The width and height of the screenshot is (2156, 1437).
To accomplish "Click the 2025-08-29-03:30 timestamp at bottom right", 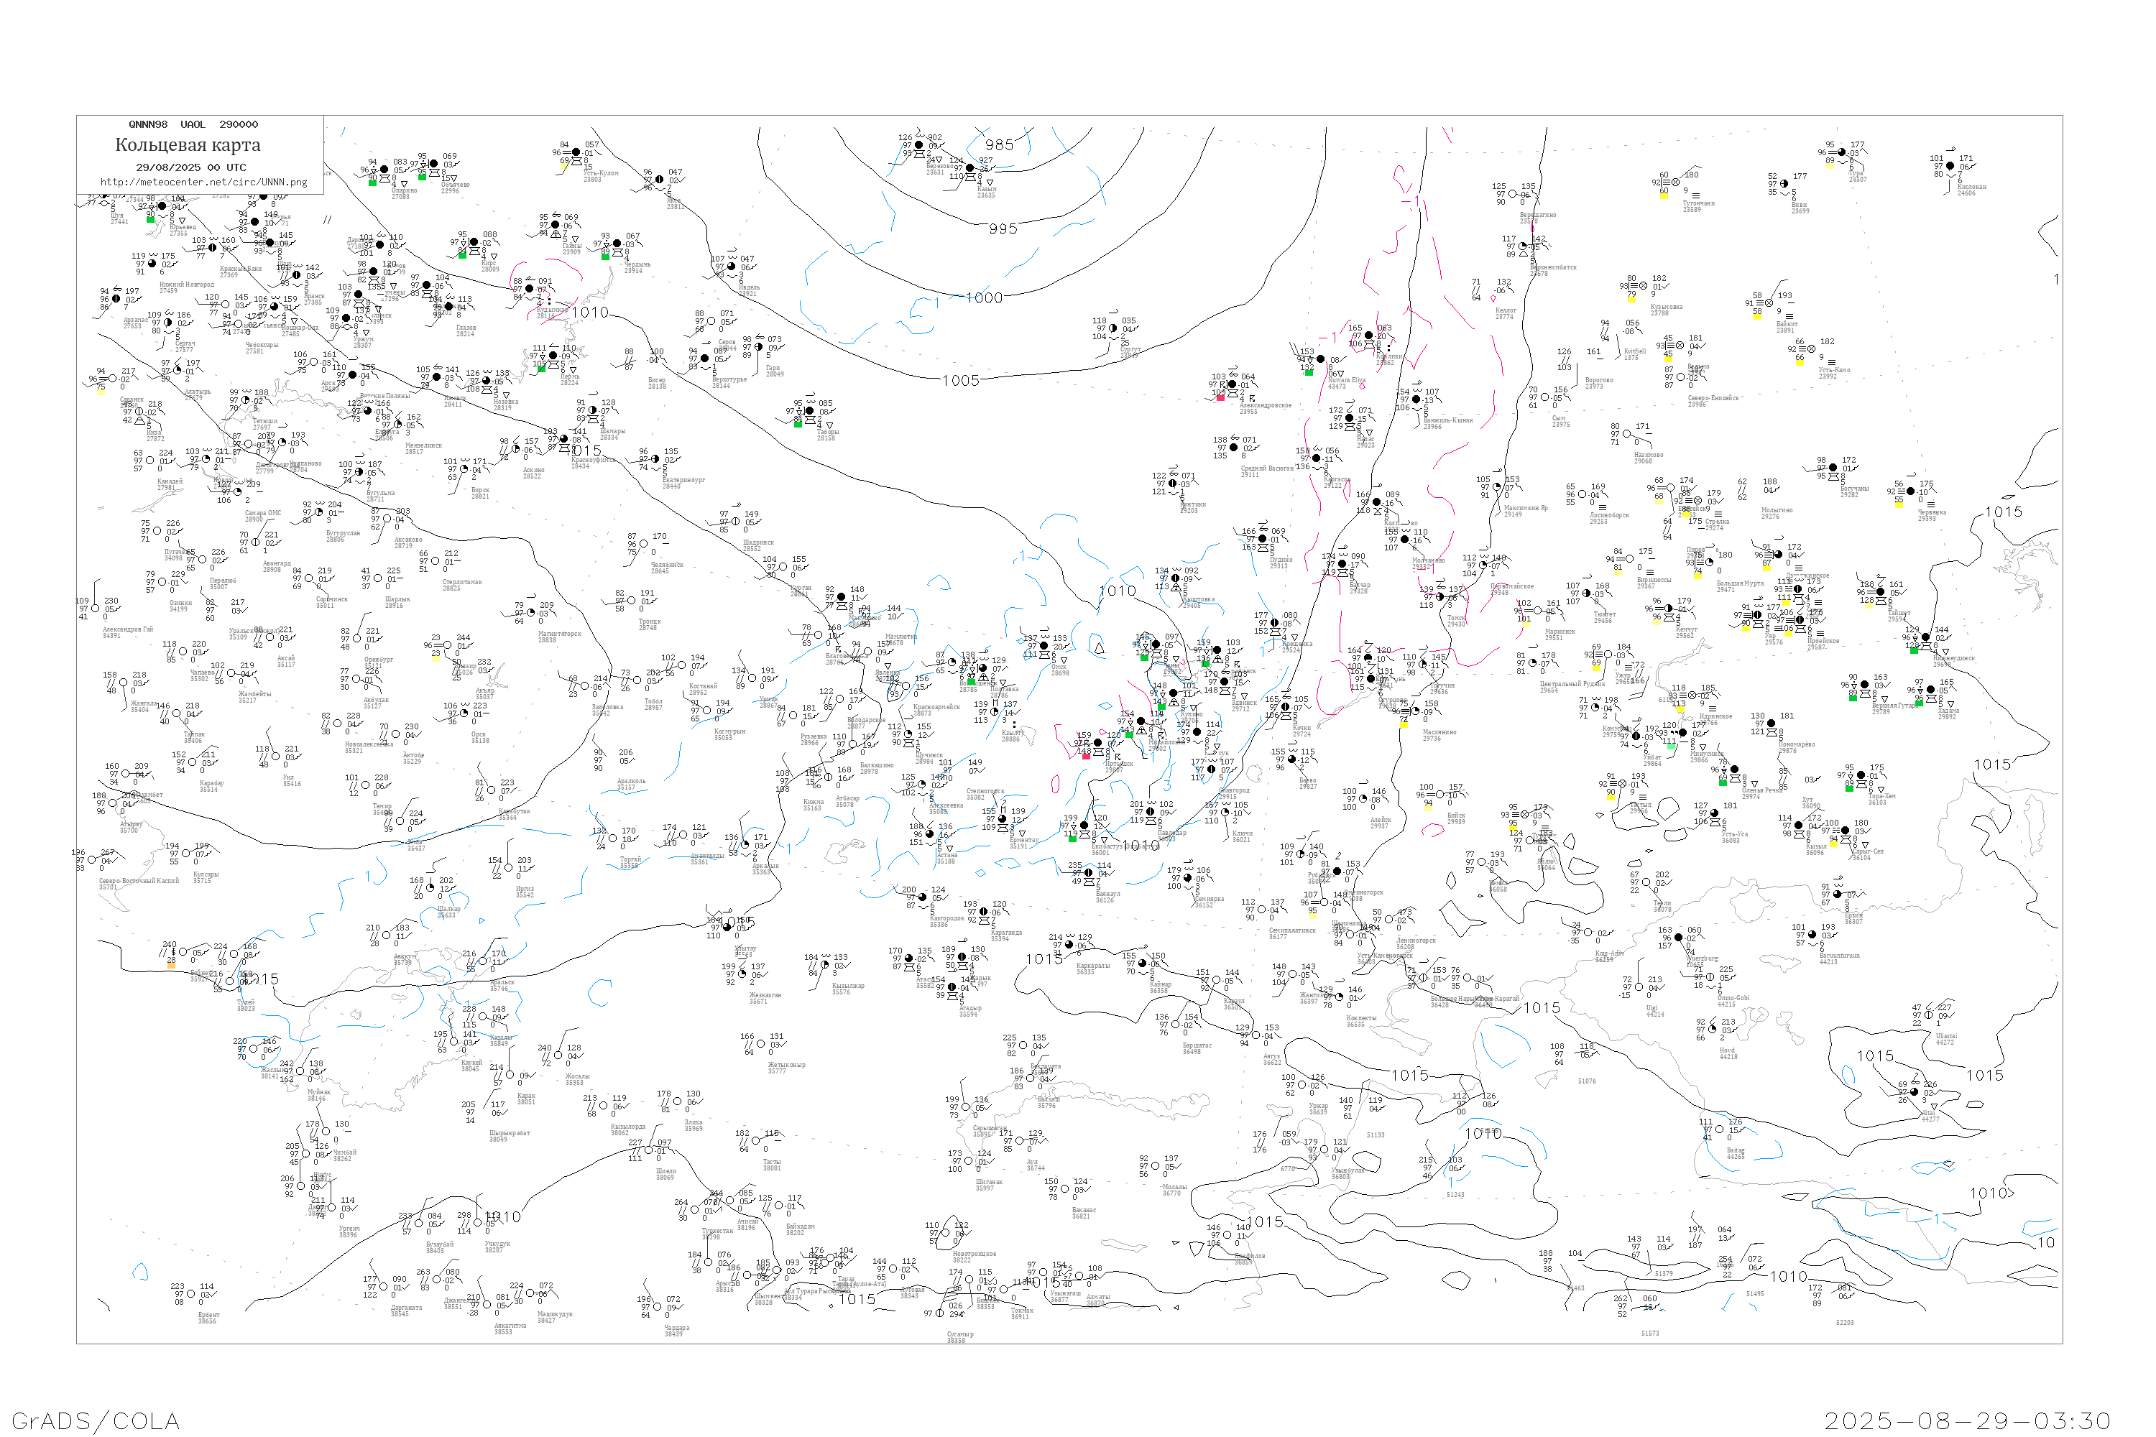I will tap(1967, 1420).
